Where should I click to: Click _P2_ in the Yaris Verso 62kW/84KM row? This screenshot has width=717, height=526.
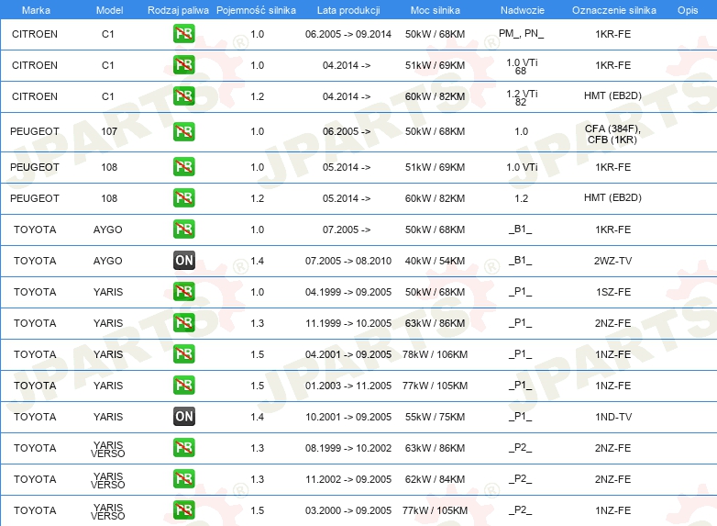pyautogui.click(x=521, y=479)
